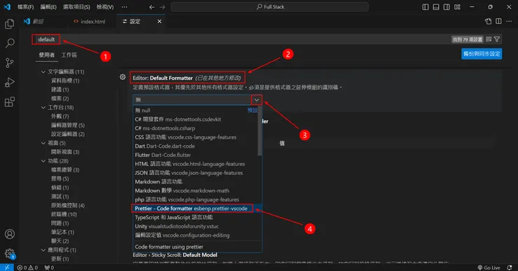Viewport: 518px width, 271px height.
Task: Collapse the 文字編輯器 (11) tree section
Action: tap(43, 71)
